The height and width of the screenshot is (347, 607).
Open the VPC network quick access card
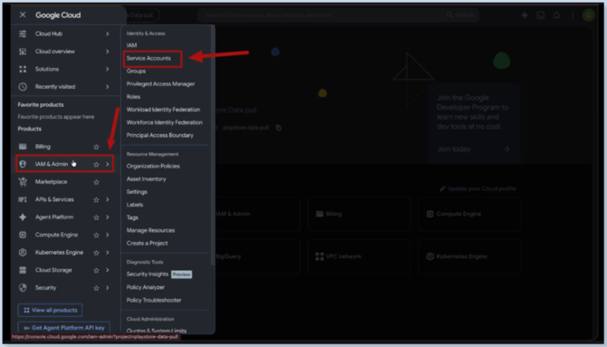point(359,256)
